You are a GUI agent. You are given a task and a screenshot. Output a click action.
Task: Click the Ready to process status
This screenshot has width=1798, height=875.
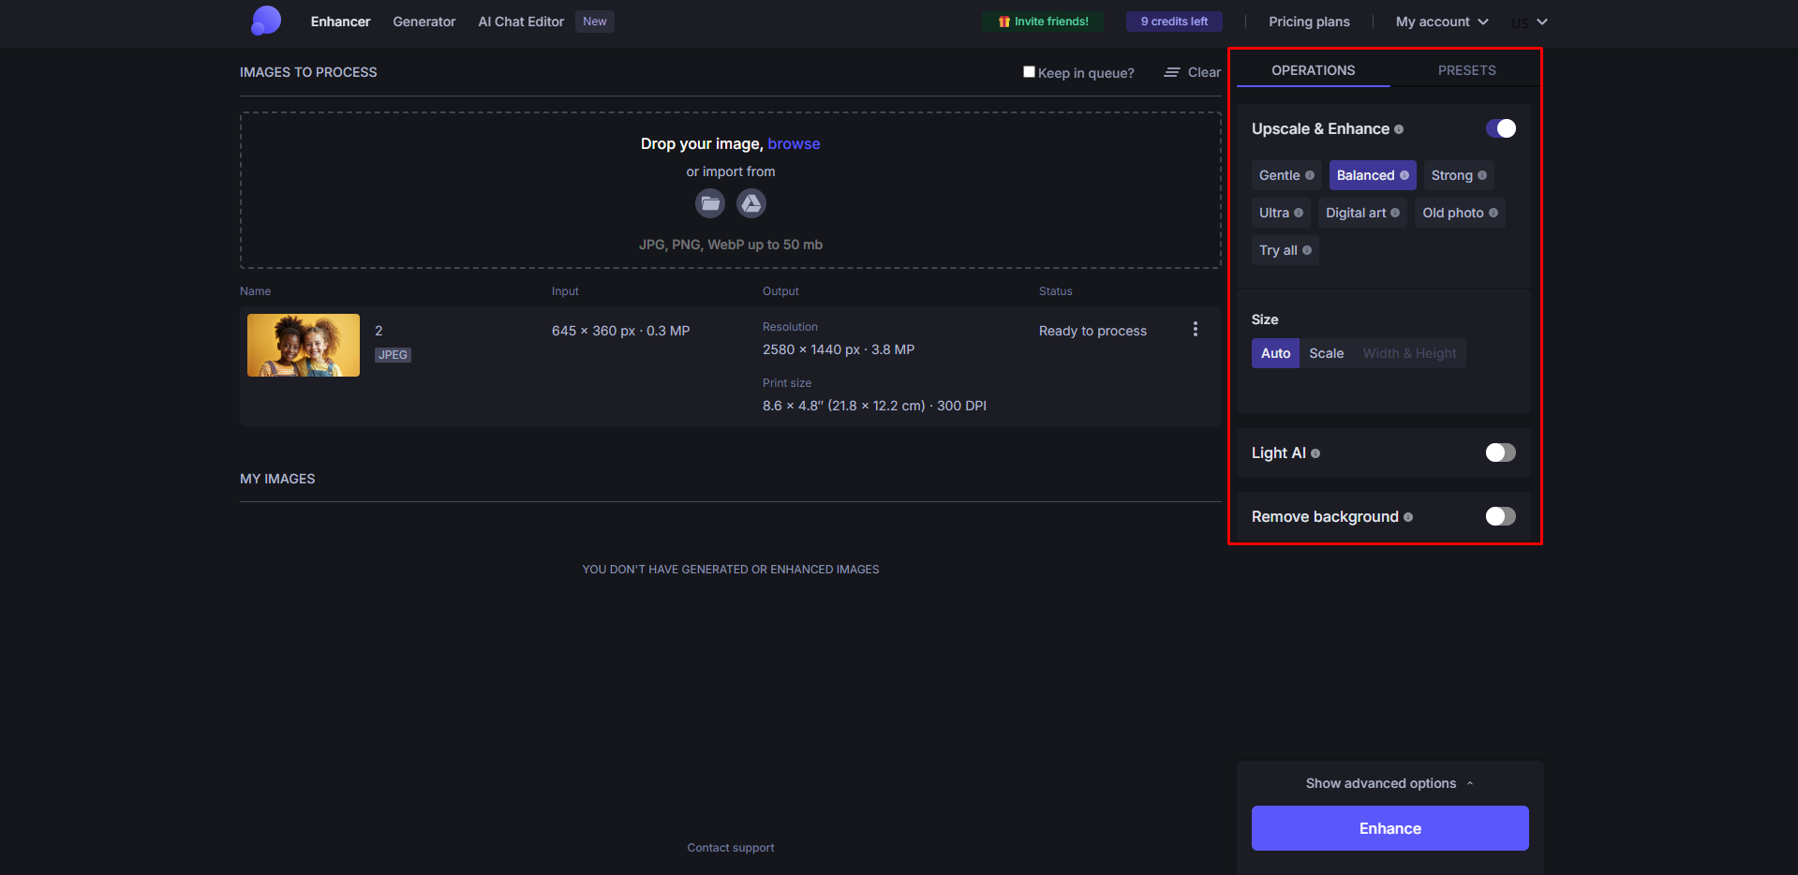[x=1092, y=331]
